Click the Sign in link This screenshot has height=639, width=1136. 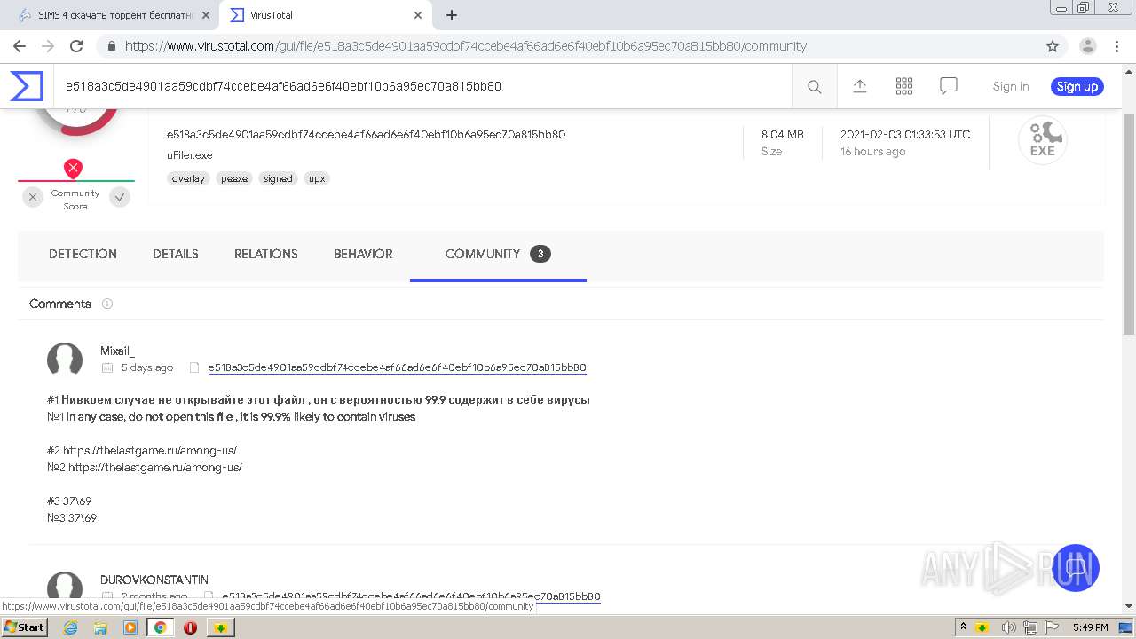coord(1010,86)
